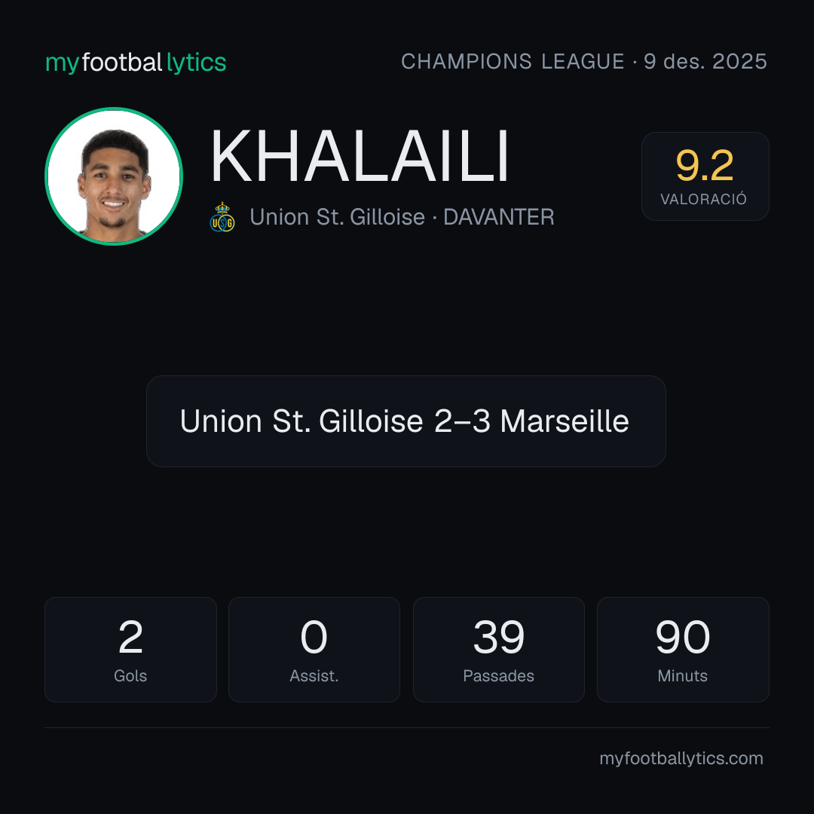Select the Gols stat tile showing 2

pos(130,650)
